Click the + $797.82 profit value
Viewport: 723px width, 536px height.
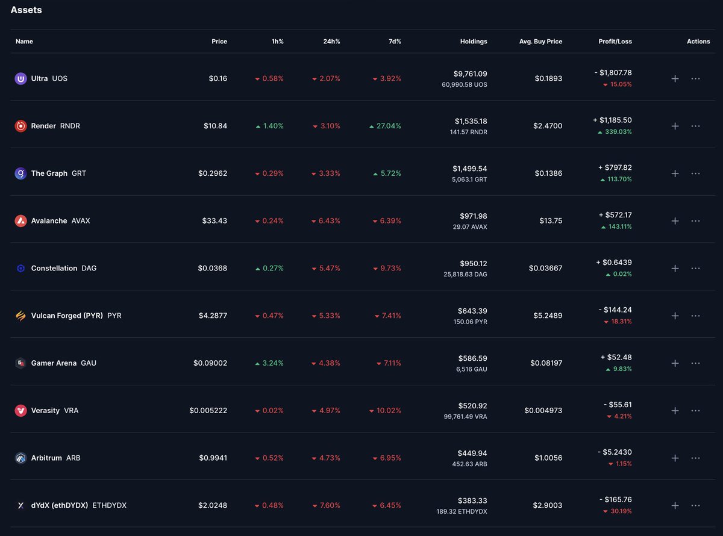(615, 167)
